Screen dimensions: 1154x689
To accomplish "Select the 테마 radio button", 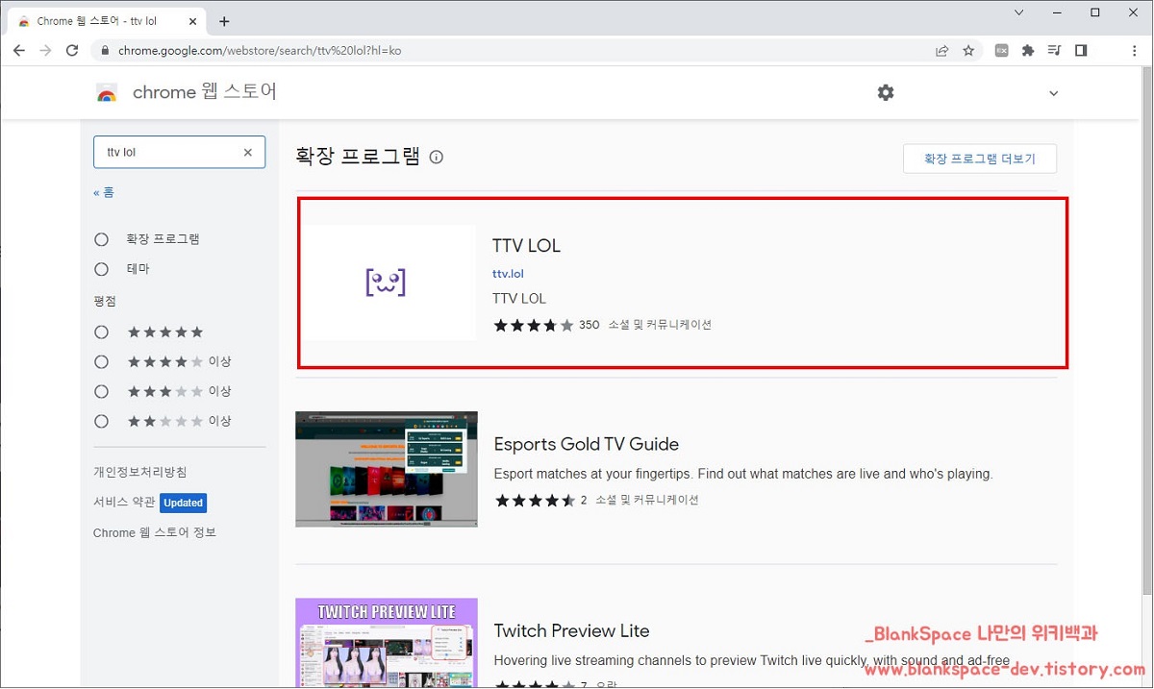I will [x=101, y=269].
